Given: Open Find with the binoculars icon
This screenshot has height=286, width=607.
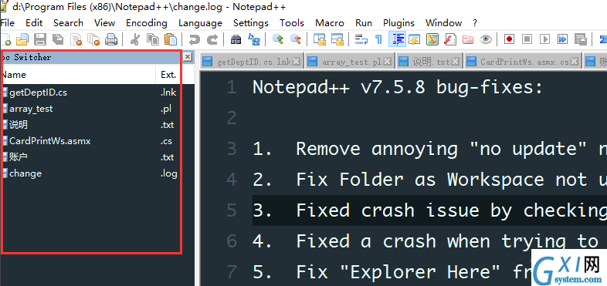Looking at the screenshot, I should [x=236, y=39].
